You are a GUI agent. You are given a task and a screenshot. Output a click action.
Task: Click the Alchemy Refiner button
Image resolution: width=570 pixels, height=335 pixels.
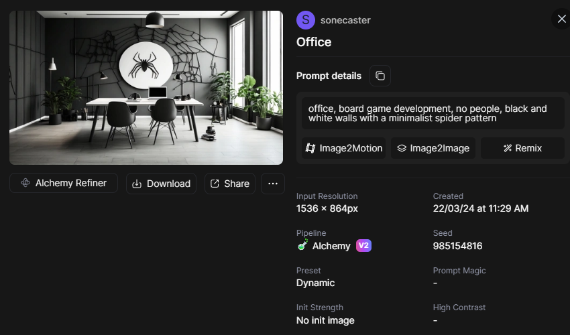[64, 183]
